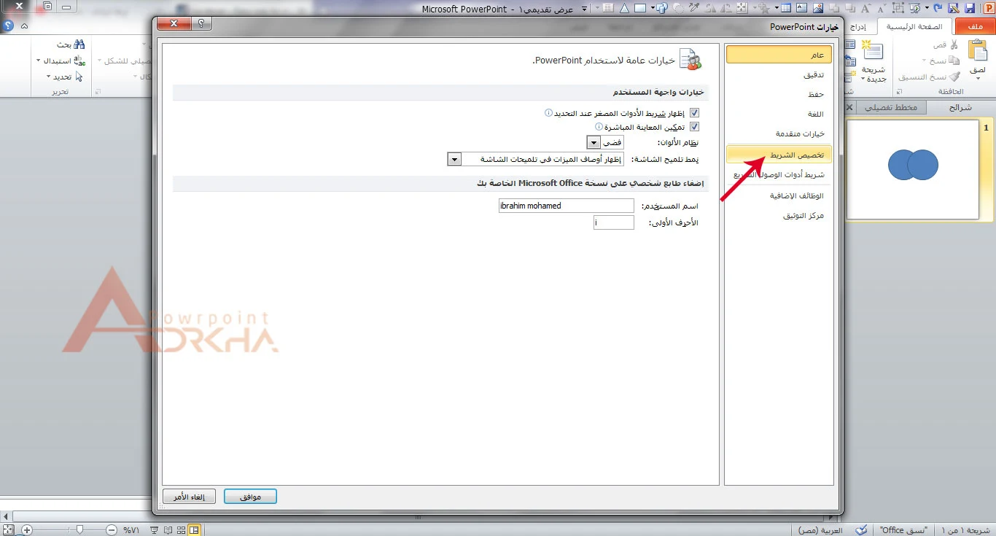Click the eyedropper icon in quick access toolbar
Image resolution: width=996 pixels, height=536 pixels.
[694, 8]
